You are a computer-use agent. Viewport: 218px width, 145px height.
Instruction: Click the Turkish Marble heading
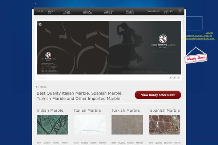pos(126,111)
